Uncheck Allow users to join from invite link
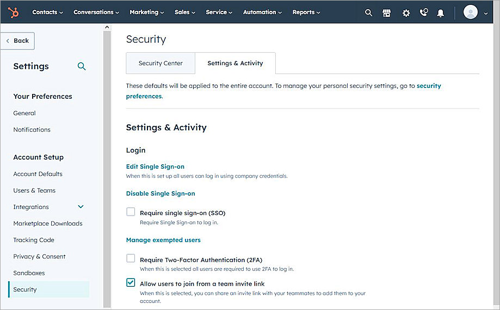This screenshot has width=500, height=310. click(x=131, y=282)
